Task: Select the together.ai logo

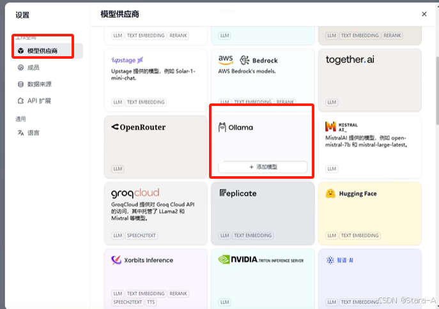Action: (350, 59)
